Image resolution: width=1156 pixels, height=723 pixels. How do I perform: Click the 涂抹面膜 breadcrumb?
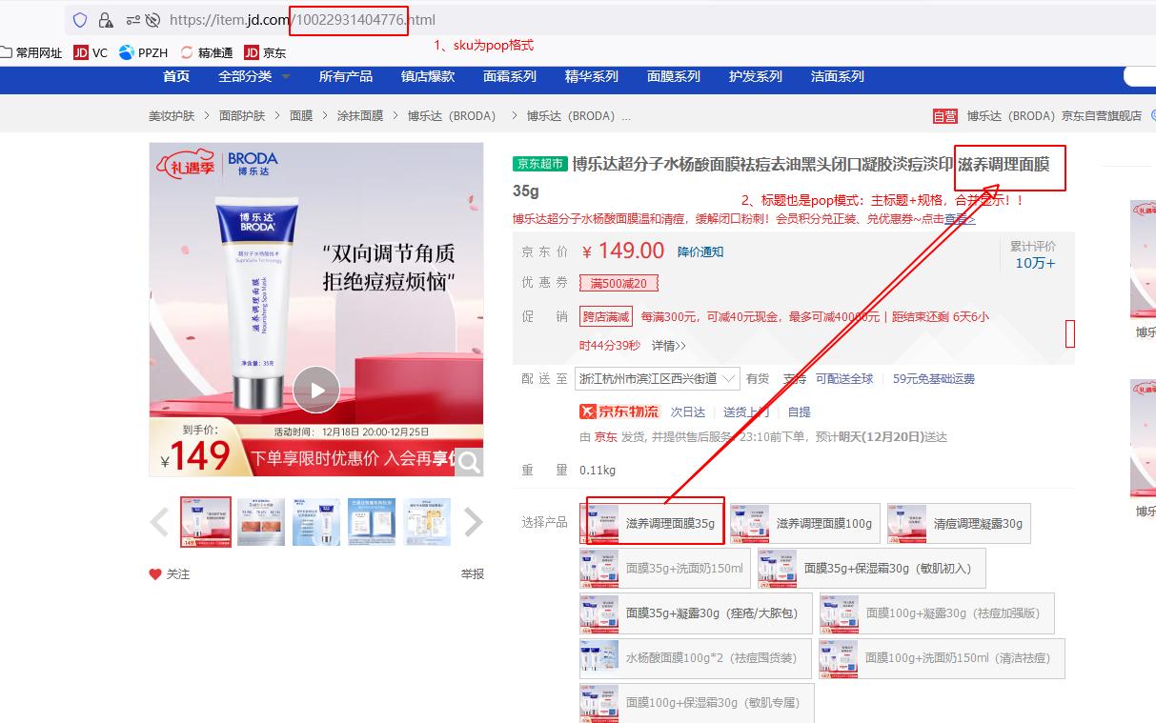coord(360,116)
